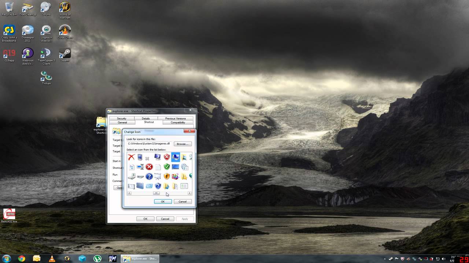
Task: Select the gears settings icon
Action: click(184, 167)
